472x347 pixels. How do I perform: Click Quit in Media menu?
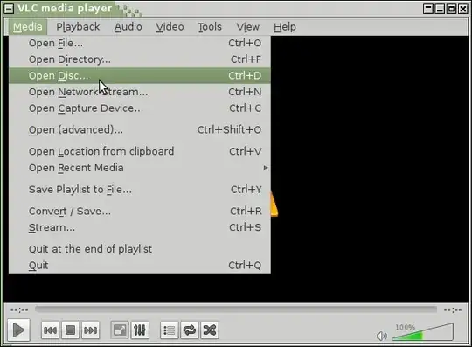pyautogui.click(x=140, y=265)
